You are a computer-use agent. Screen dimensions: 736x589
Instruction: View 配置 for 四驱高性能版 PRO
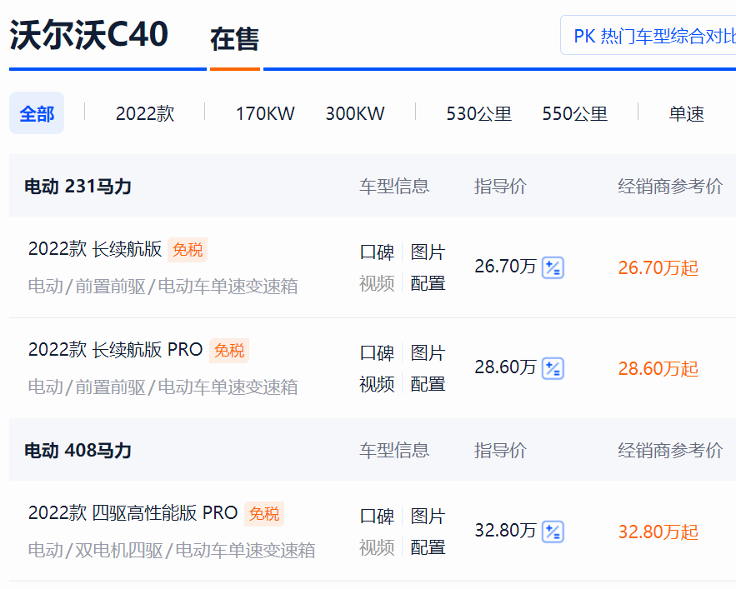tap(428, 547)
